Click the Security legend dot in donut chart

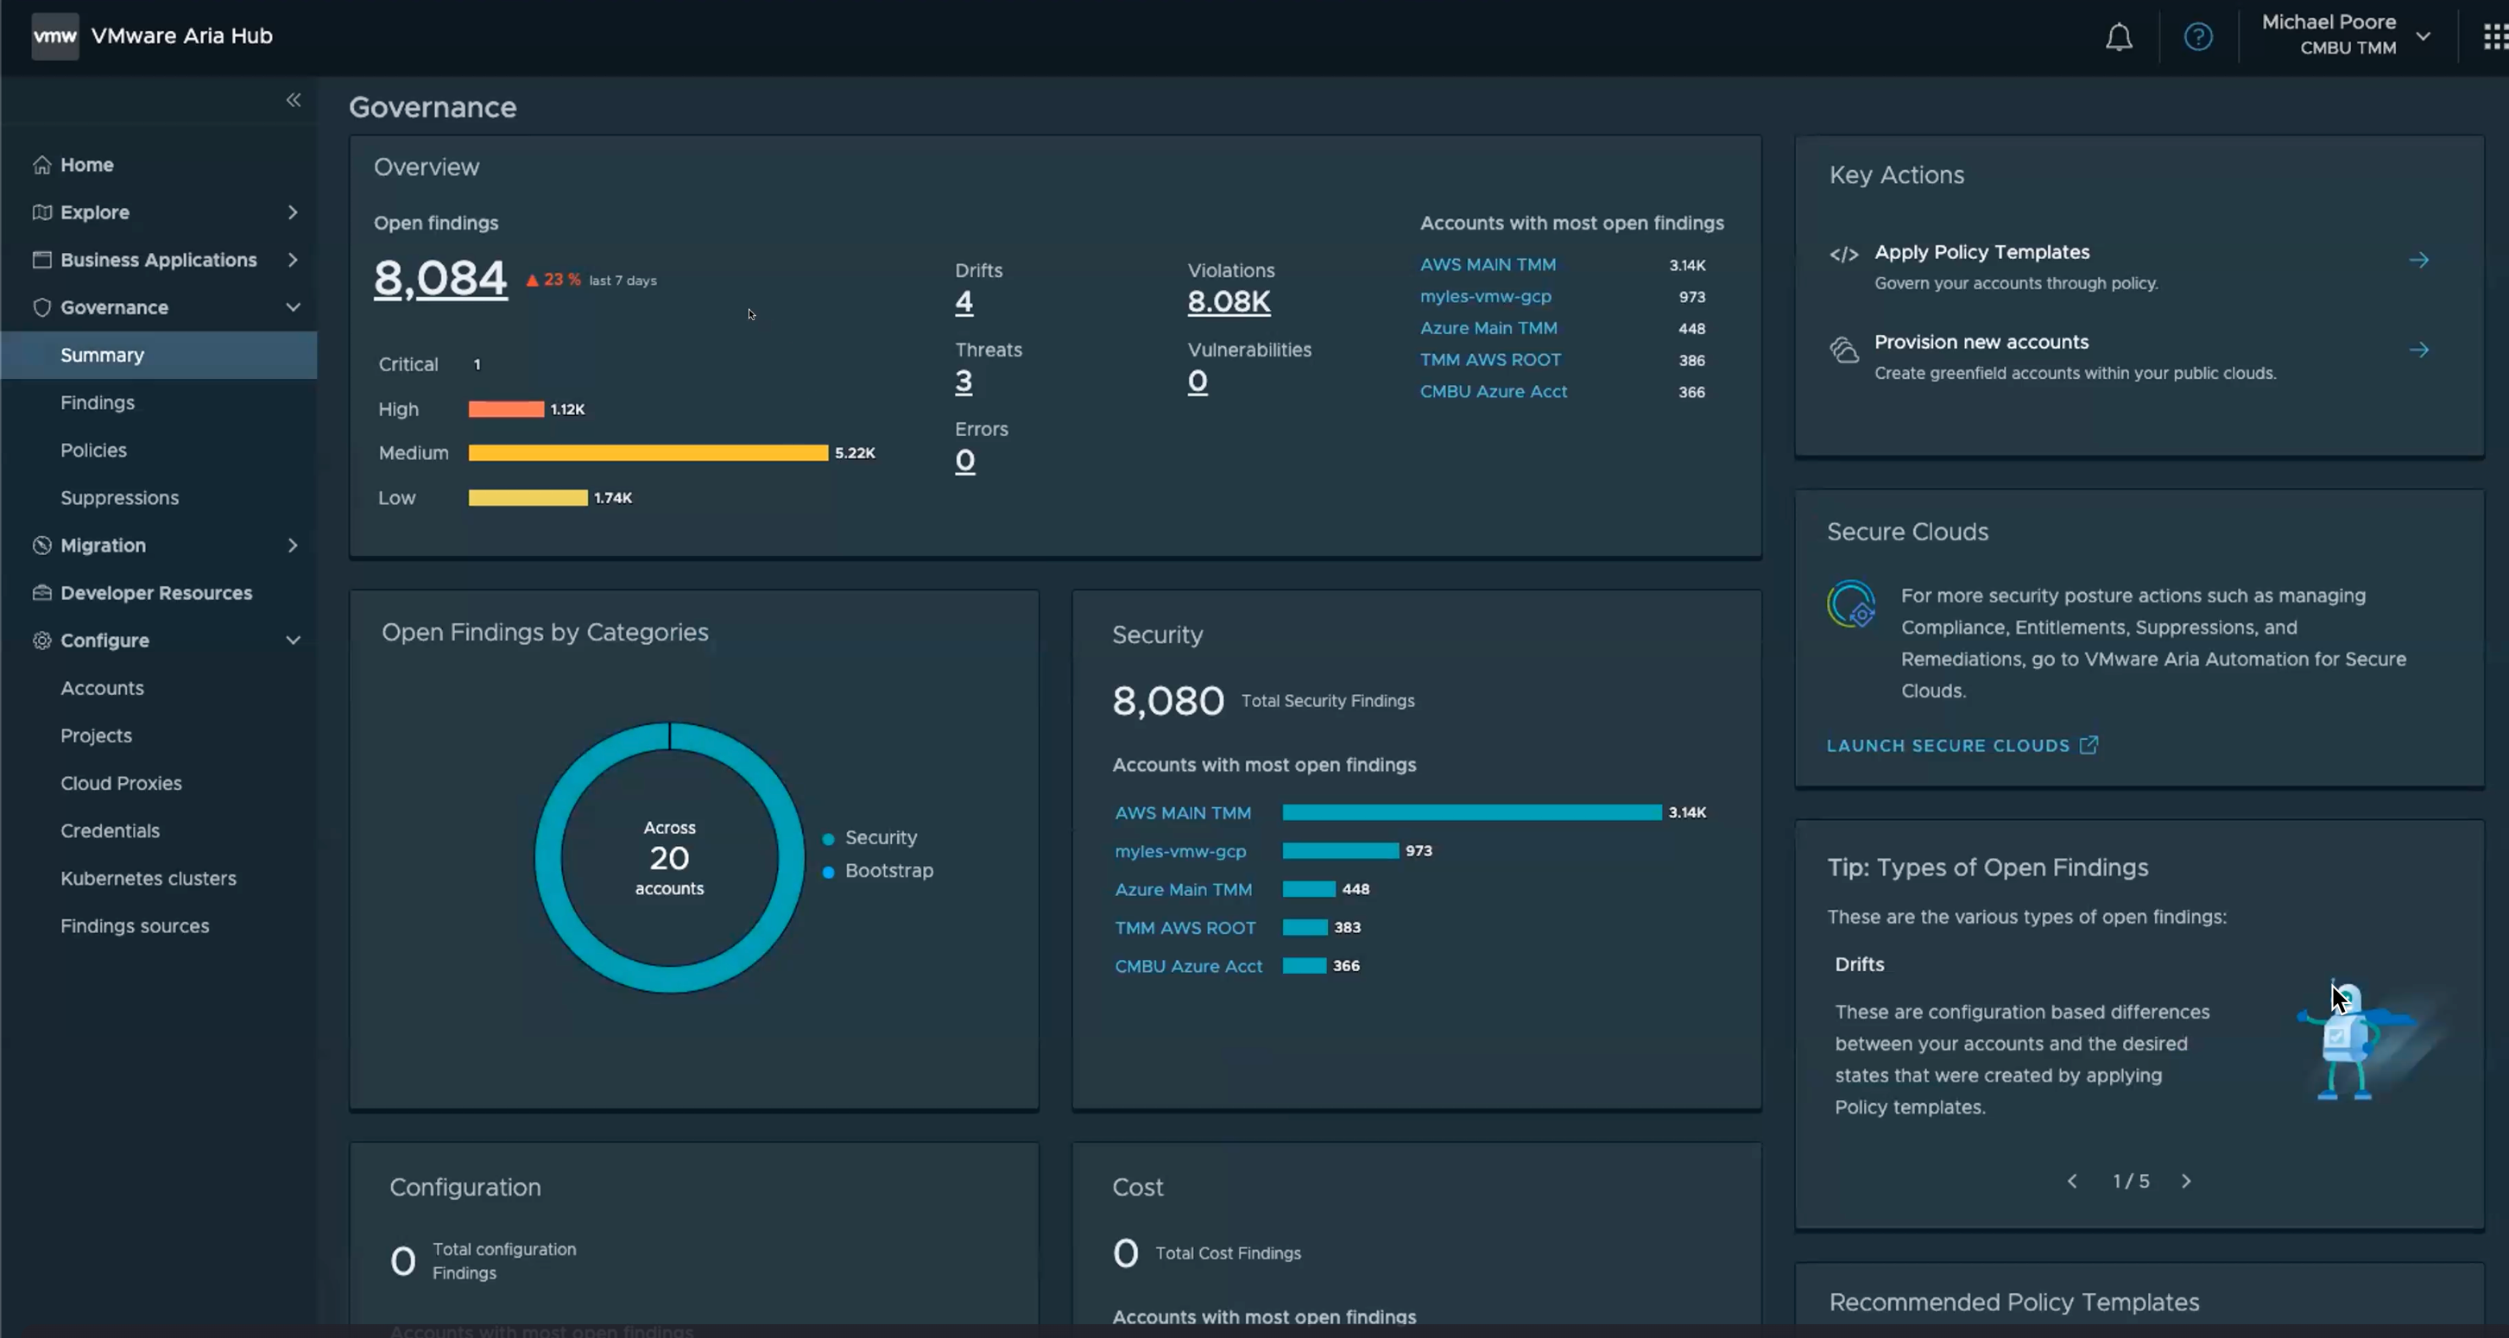tap(828, 838)
